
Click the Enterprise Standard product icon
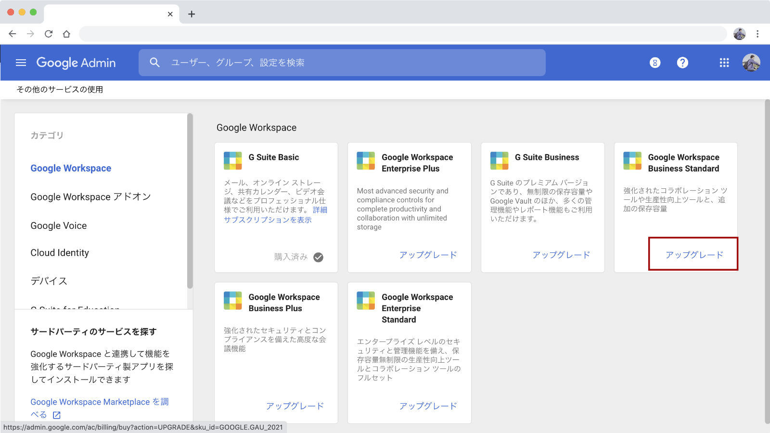[366, 301]
